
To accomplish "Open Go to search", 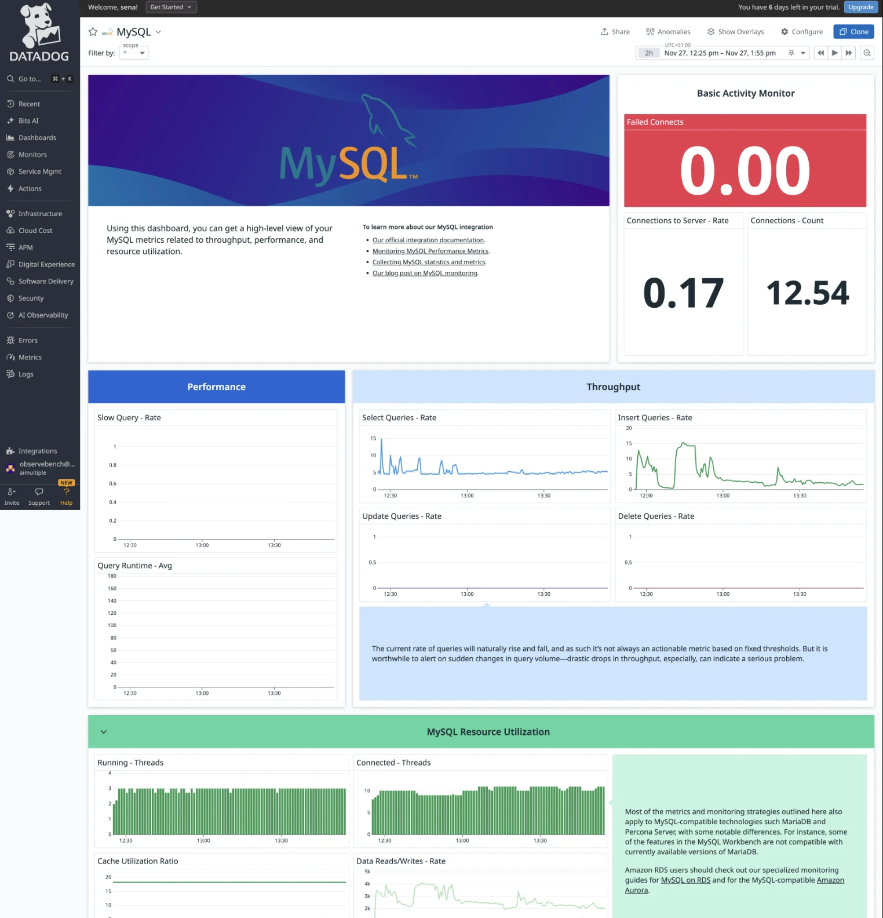I will pos(39,79).
